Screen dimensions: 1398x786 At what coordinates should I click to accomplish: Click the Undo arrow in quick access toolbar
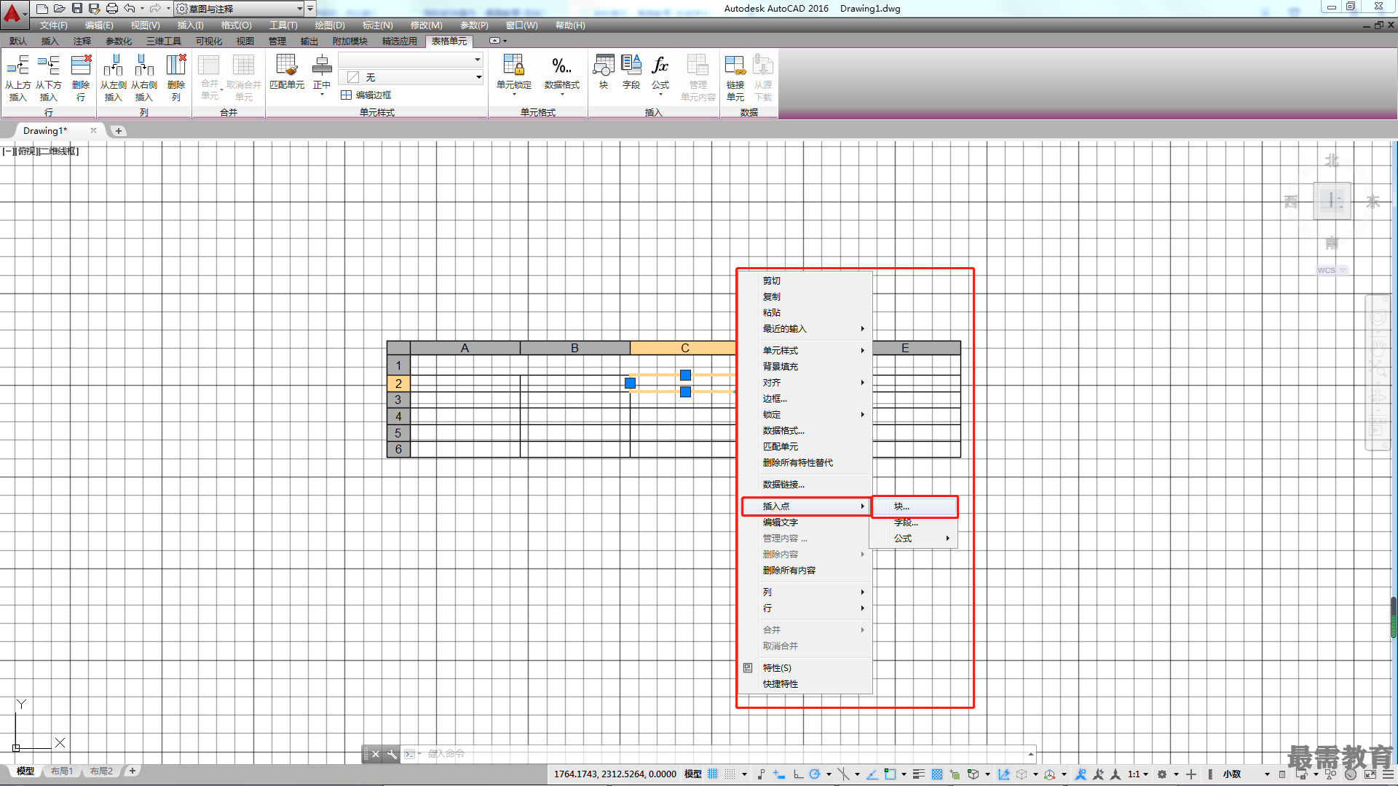pyautogui.click(x=130, y=9)
